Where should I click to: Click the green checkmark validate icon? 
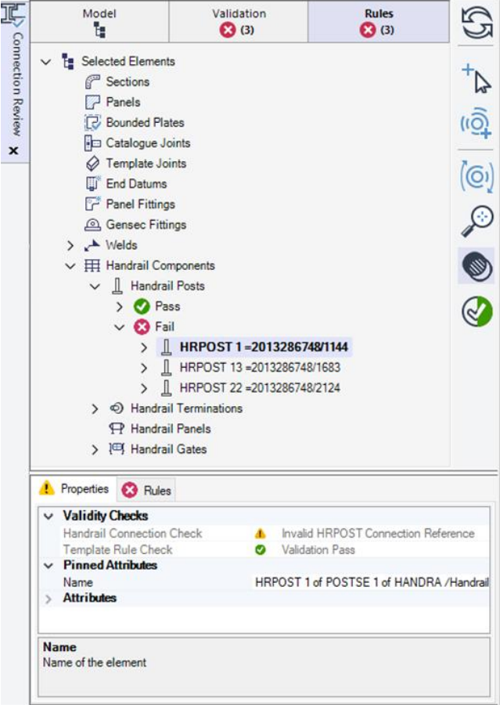[x=476, y=311]
